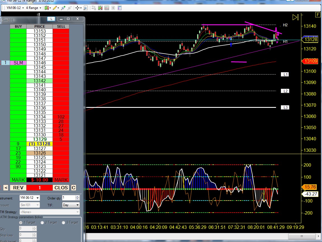The image size is (322, 242).
Task: Open the cursor type dropdown arrow
Action: (81, 8)
